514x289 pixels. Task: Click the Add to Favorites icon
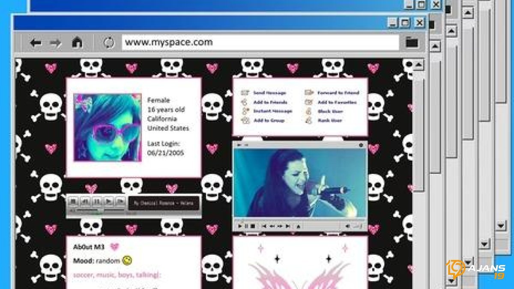309,102
